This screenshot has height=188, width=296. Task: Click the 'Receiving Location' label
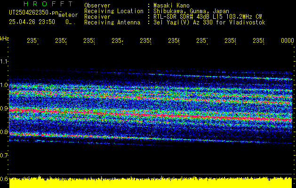[114, 11]
